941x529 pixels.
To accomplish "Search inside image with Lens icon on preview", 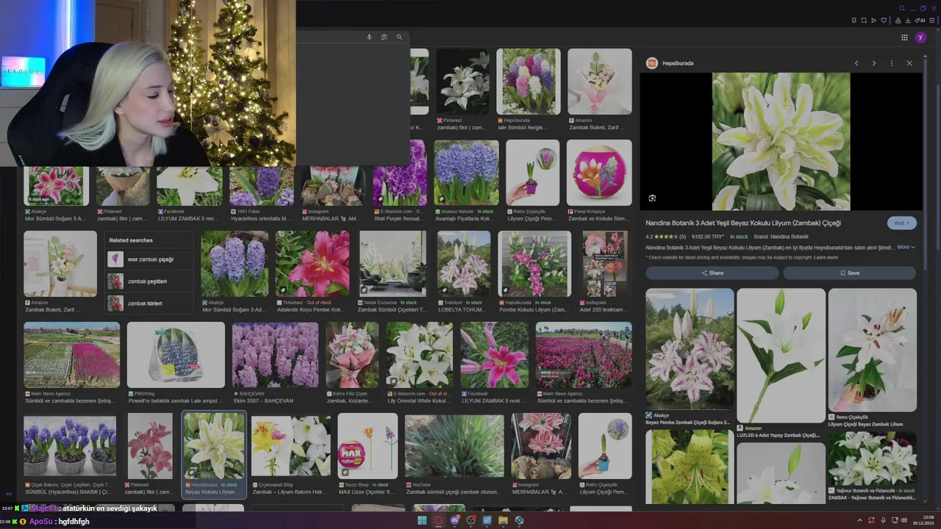I will coord(652,198).
